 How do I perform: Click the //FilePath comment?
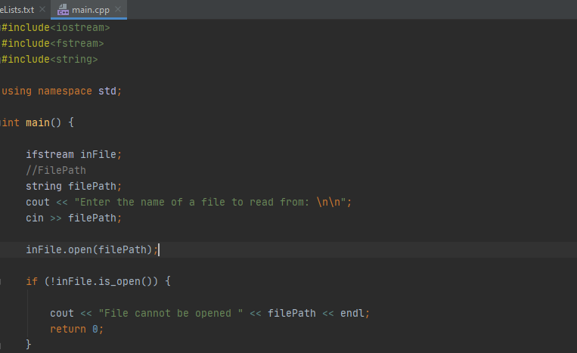click(56, 170)
